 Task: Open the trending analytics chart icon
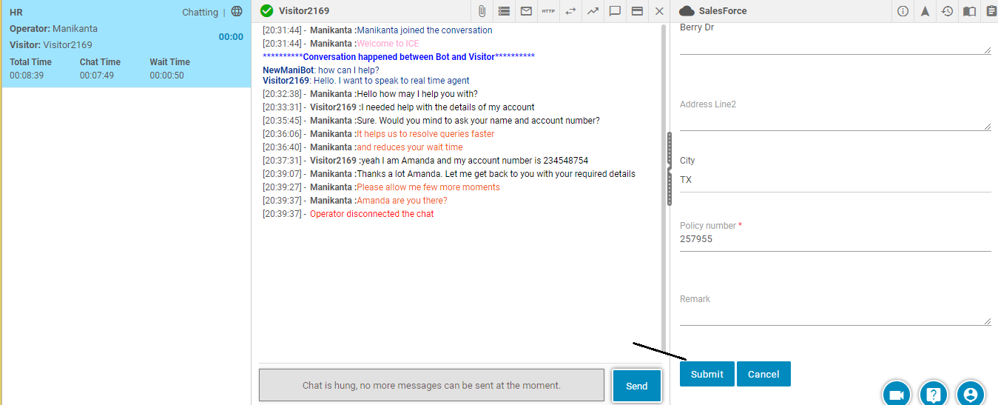point(593,11)
